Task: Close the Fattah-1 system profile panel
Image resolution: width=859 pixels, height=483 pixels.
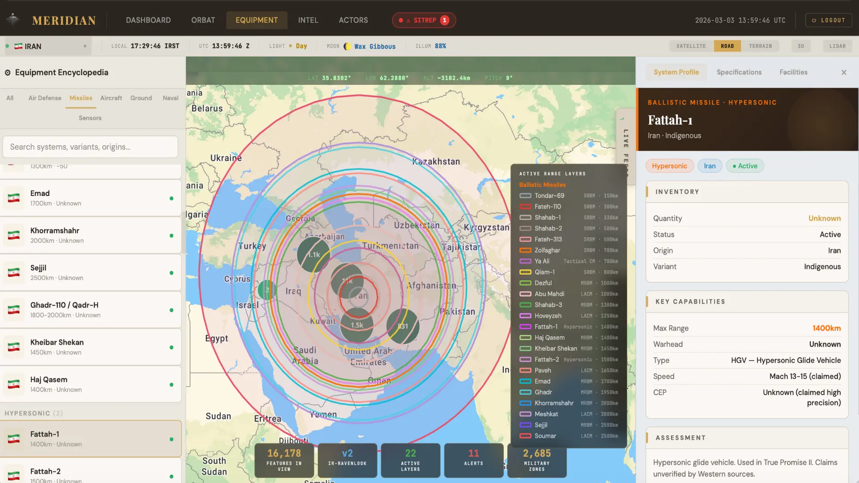Action: [x=844, y=72]
